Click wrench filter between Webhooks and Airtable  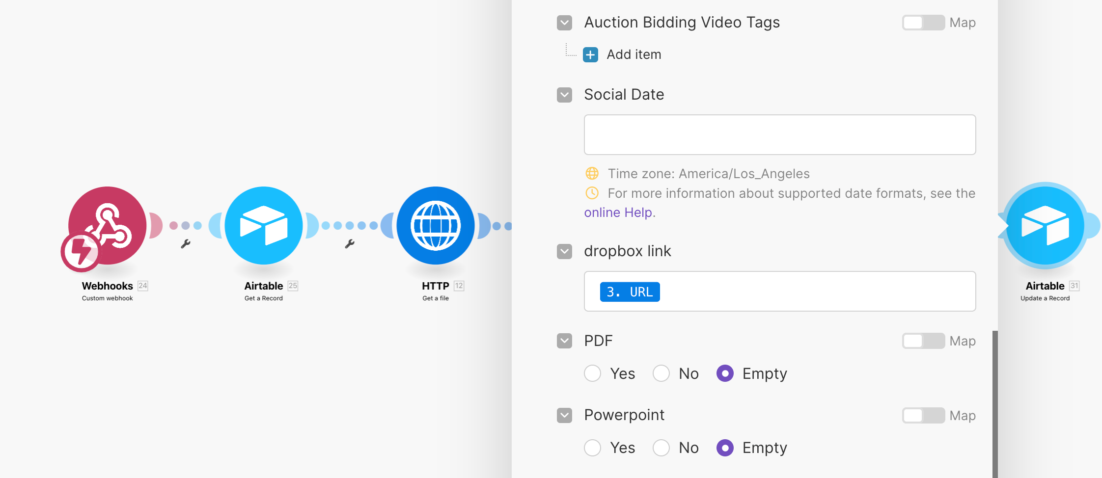pos(185,244)
